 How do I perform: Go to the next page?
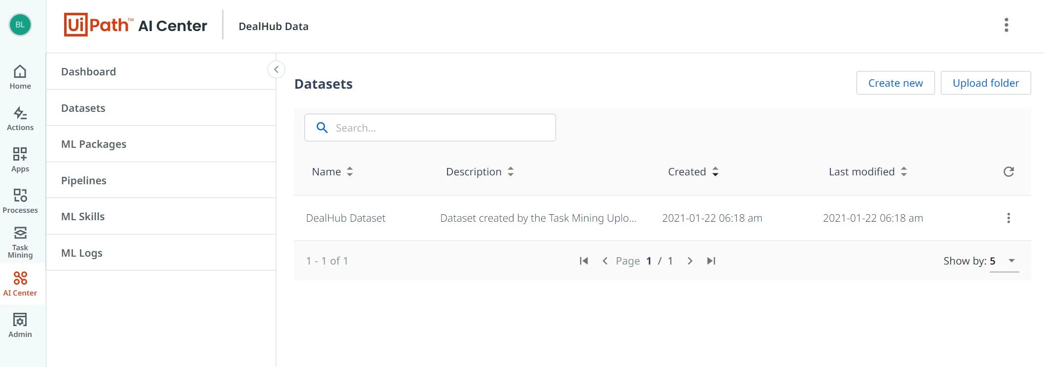(690, 261)
